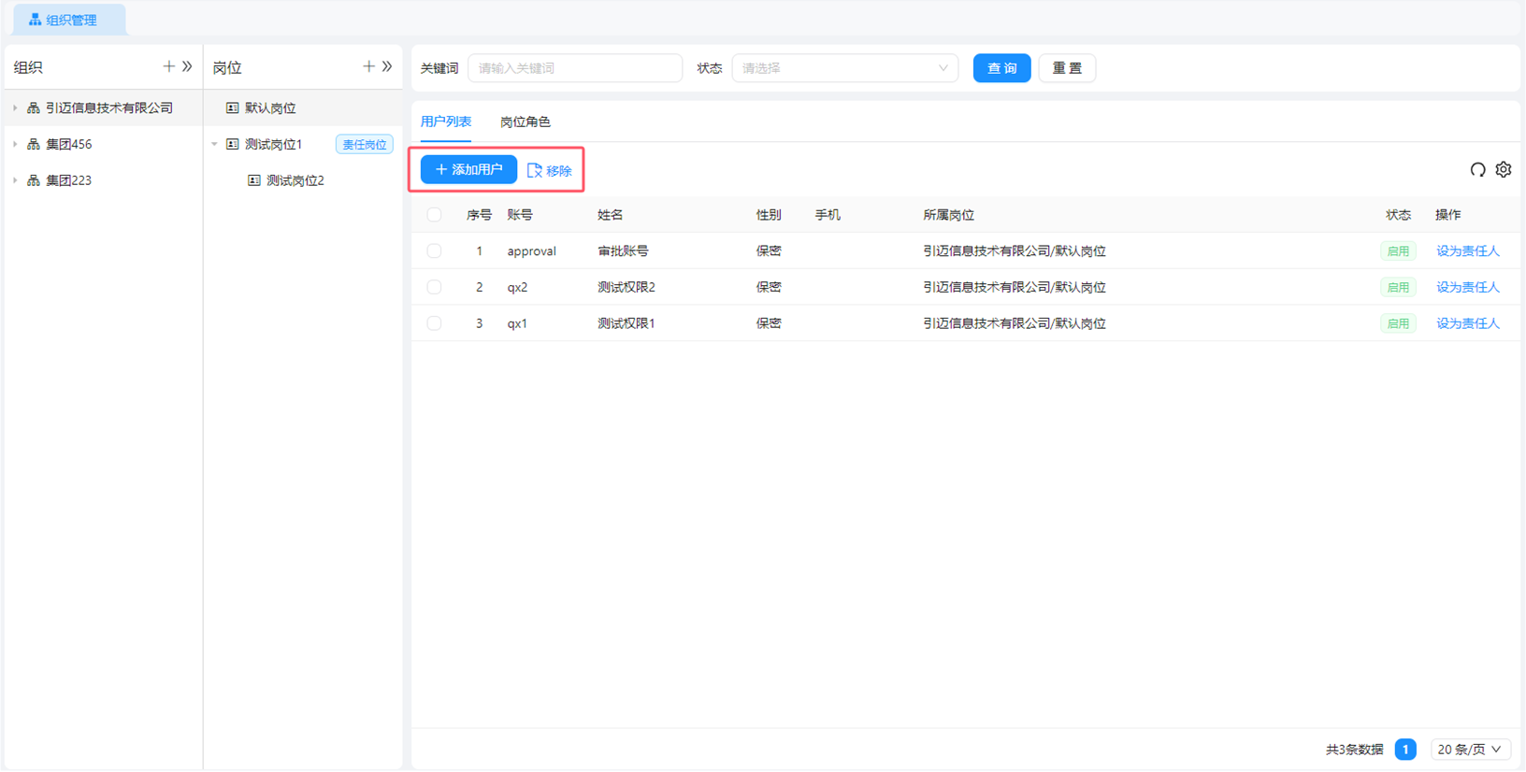Image resolution: width=1526 pixels, height=772 pixels.
Task: Open the 状态 status dropdown
Action: tap(844, 68)
